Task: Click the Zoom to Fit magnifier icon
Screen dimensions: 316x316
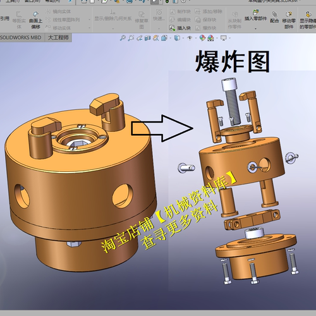Action: 123,38
